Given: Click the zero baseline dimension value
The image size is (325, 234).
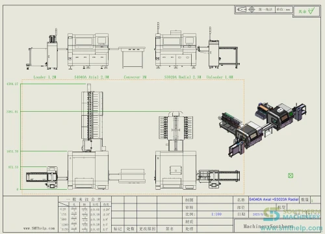Looking at the screenshot, I should point(18,189).
